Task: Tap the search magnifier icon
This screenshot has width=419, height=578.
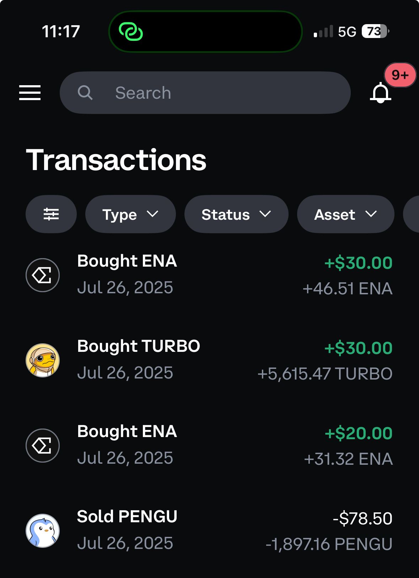Action: click(x=85, y=93)
